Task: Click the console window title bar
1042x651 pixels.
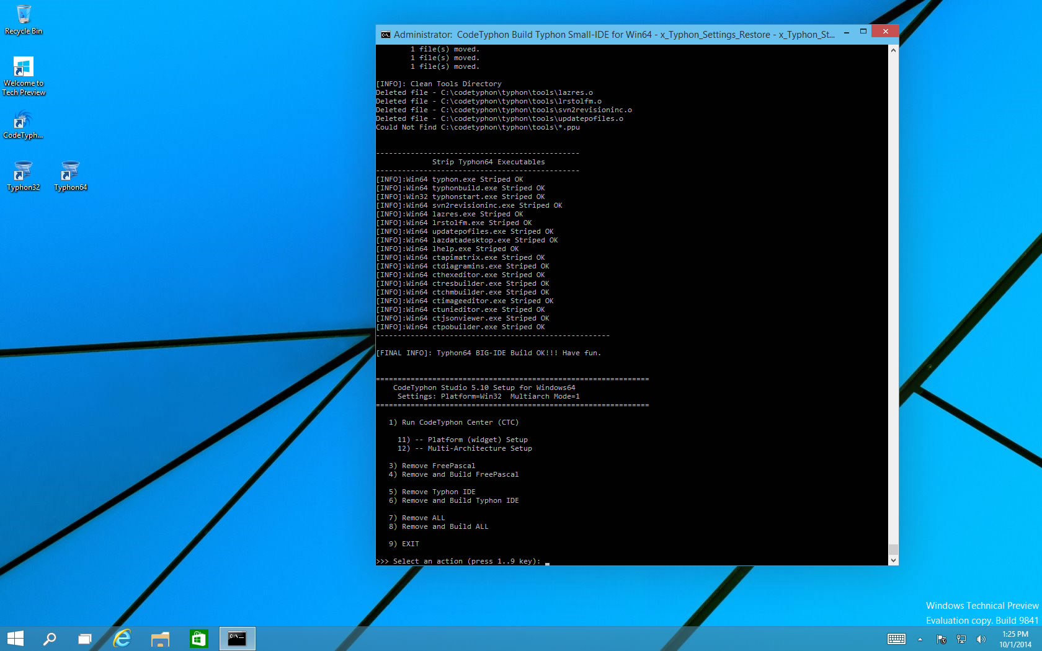Action: point(614,35)
